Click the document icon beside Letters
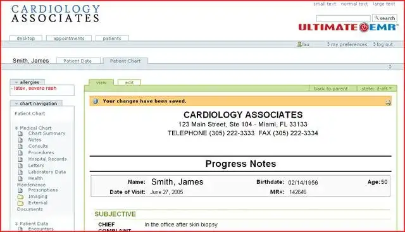Viewport: 405px width, 232px height. [20, 166]
